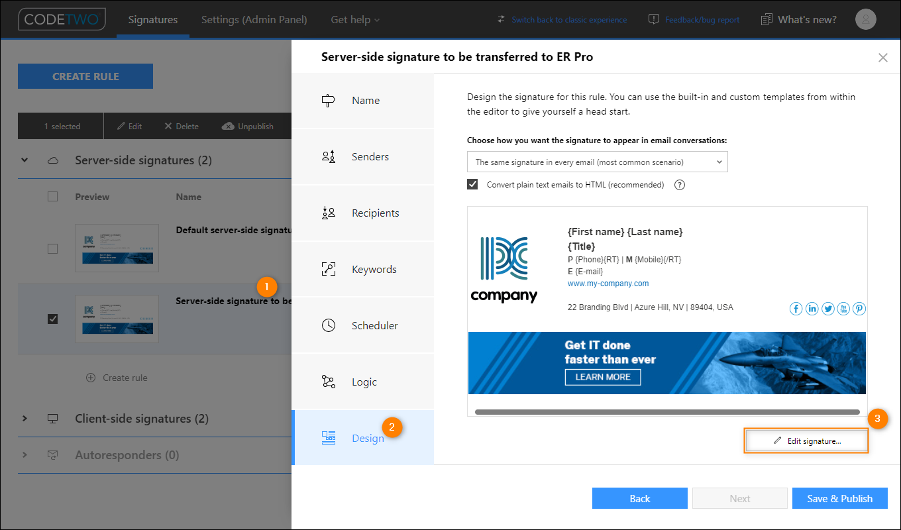Viewport: 901px width, 530px height.
Task: Click the envelope icon beside Autoresponders
Action: pos(53,455)
